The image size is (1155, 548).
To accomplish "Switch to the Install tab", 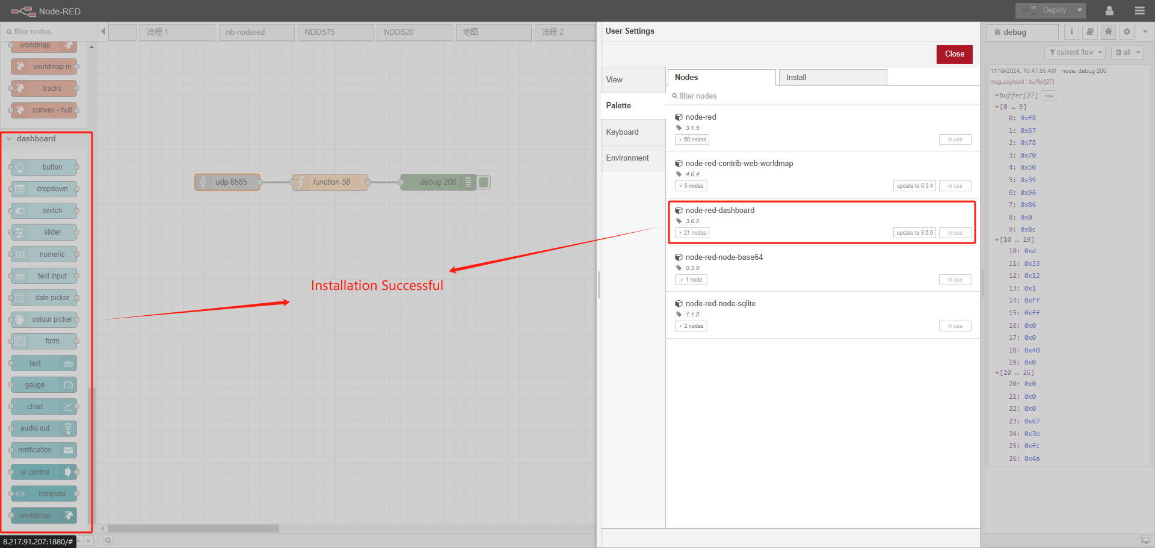I will tap(833, 78).
